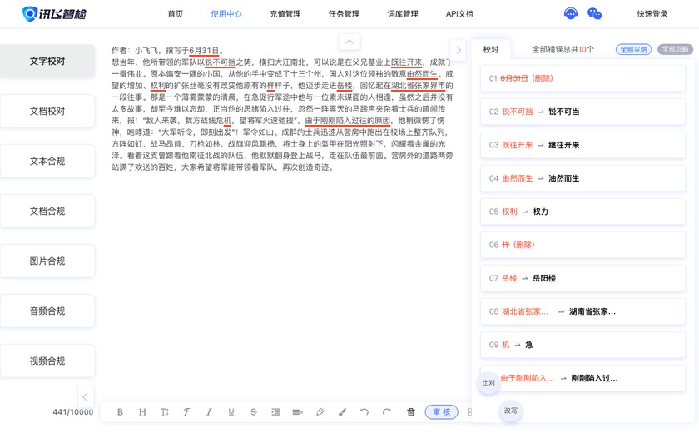This screenshot has width=699, height=433.
Task: Click the 全部采纳 button
Action: click(633, 49)
